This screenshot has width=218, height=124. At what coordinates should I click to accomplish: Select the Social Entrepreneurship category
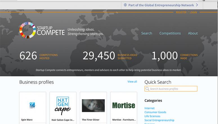click(159, 120)
